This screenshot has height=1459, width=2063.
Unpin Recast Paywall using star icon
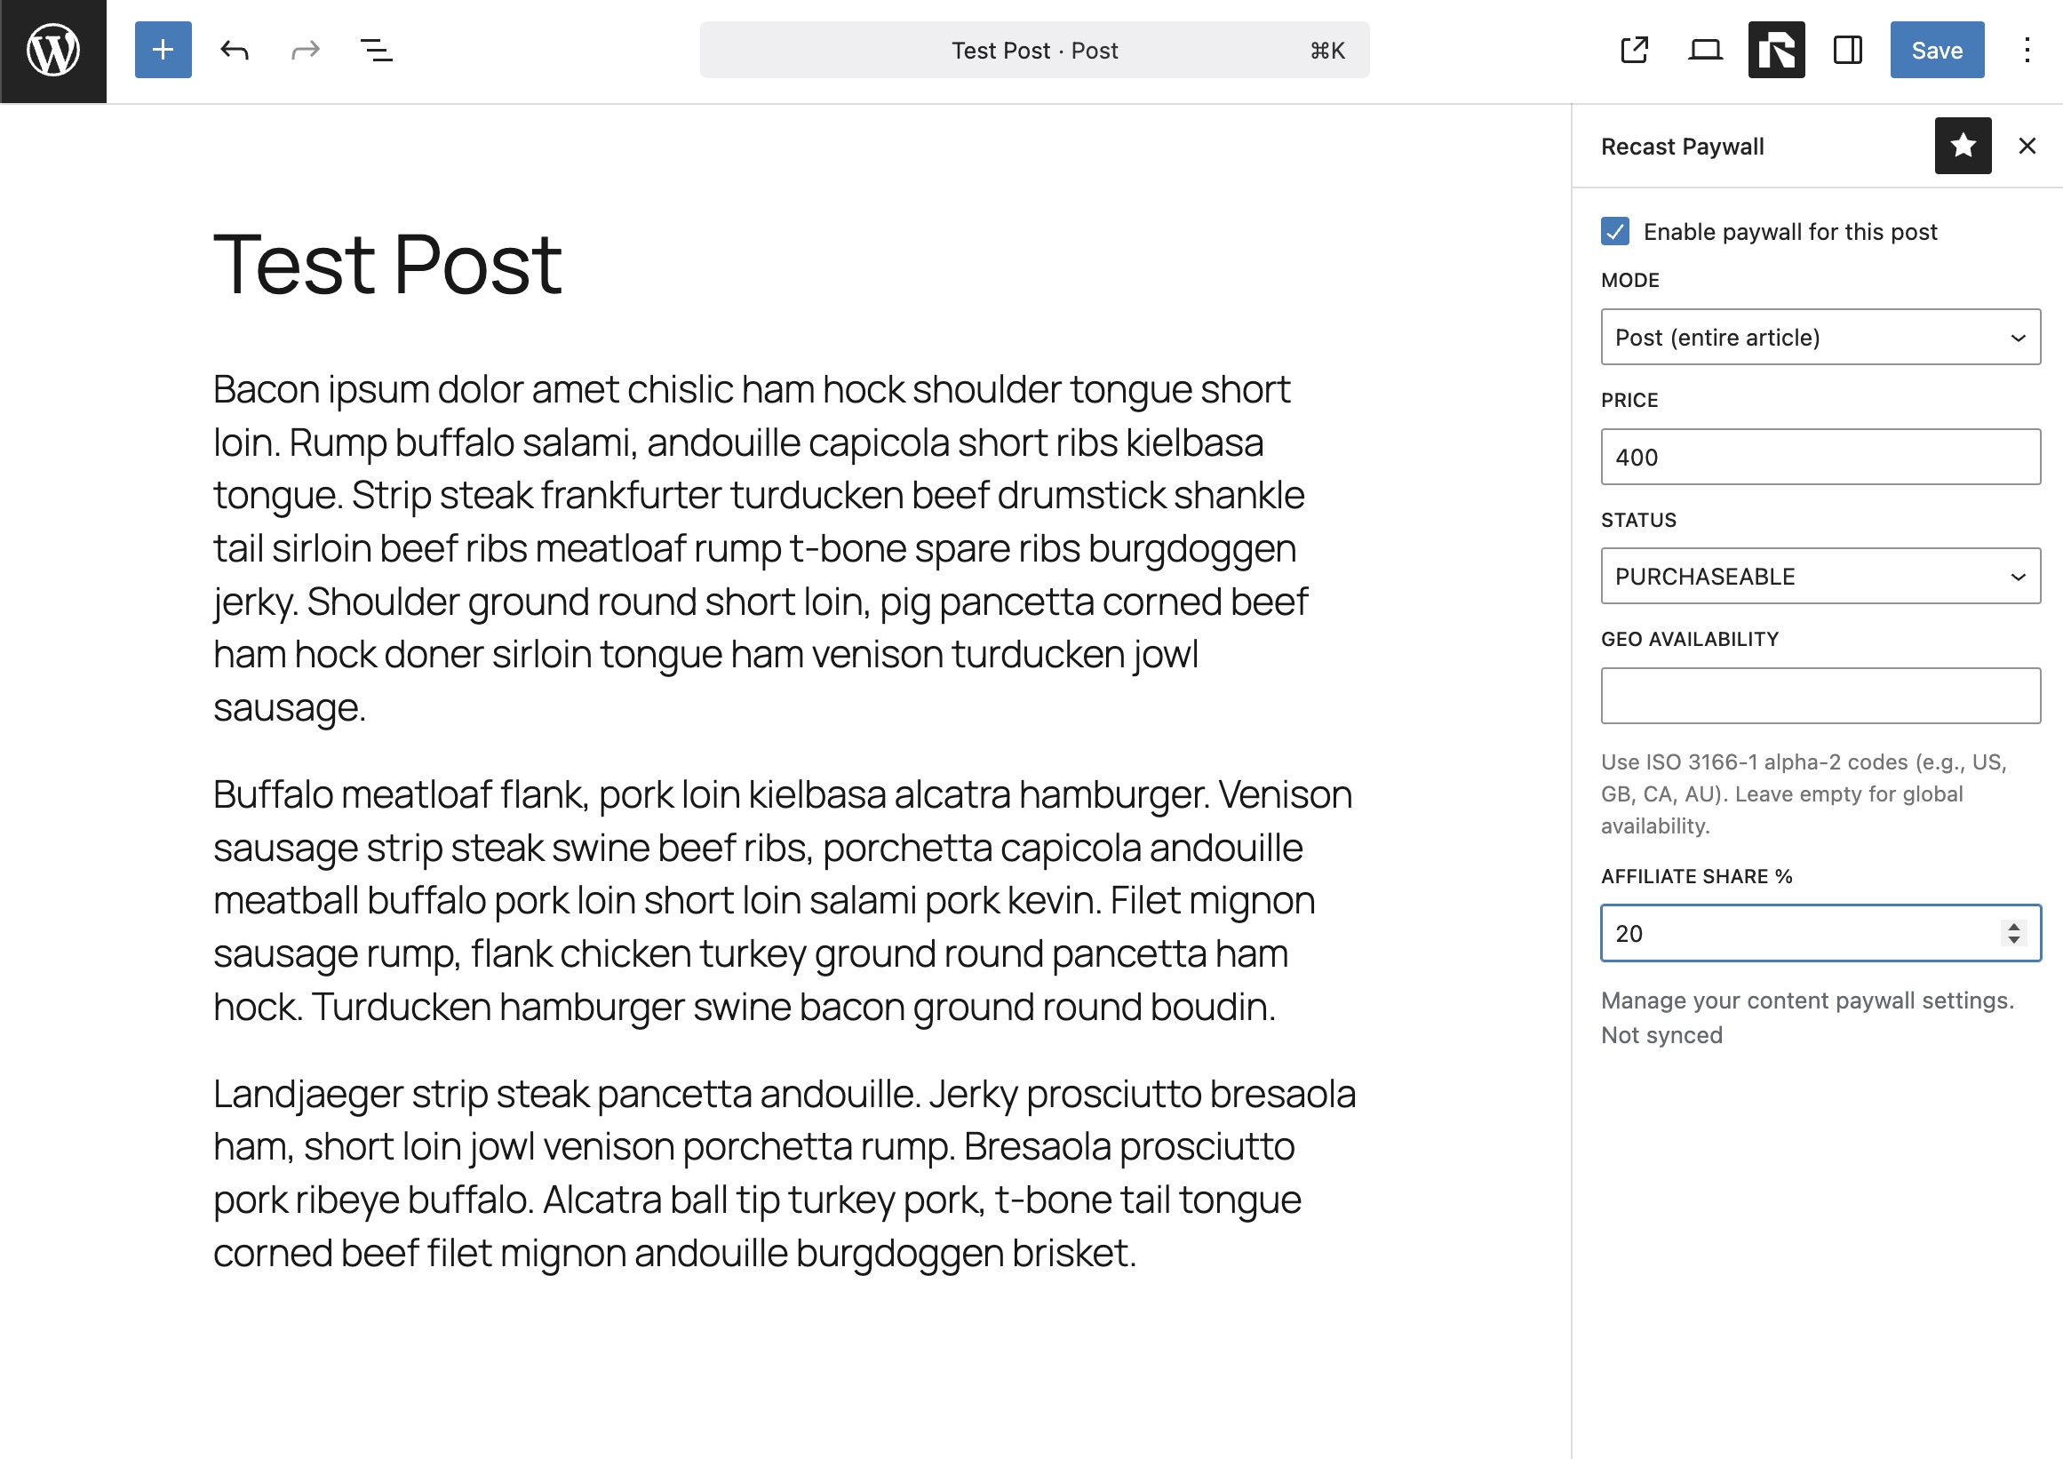point(1963,146)
